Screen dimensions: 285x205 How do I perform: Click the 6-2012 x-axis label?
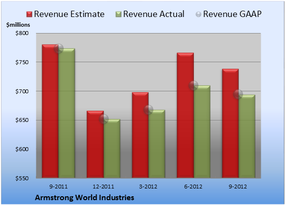click(193, 187)
